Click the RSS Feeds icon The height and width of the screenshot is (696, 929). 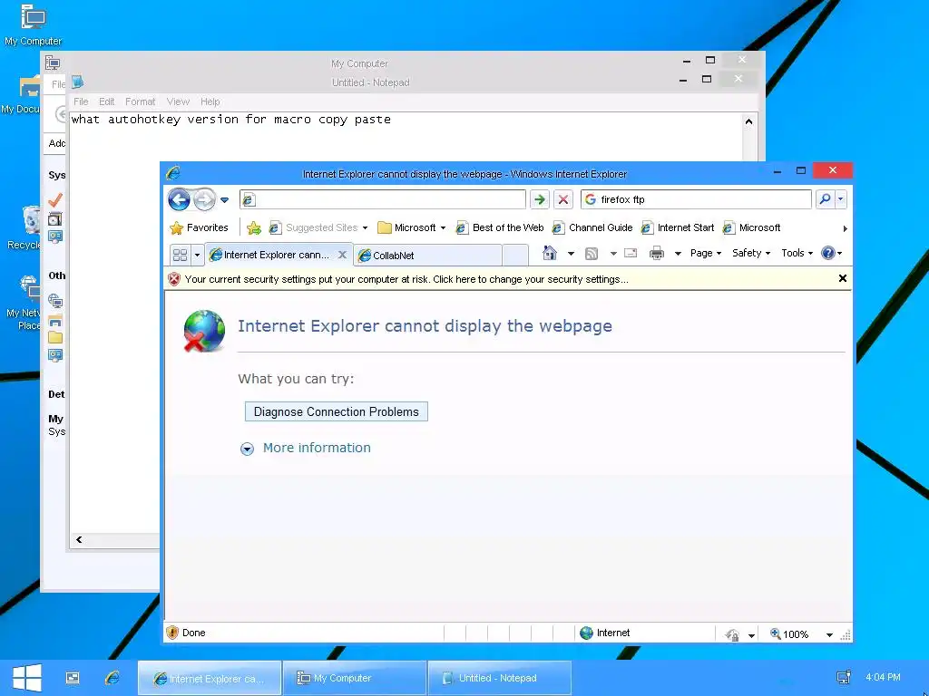(x=591, y=254)
